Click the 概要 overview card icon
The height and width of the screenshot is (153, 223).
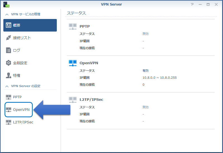[8, 25]
